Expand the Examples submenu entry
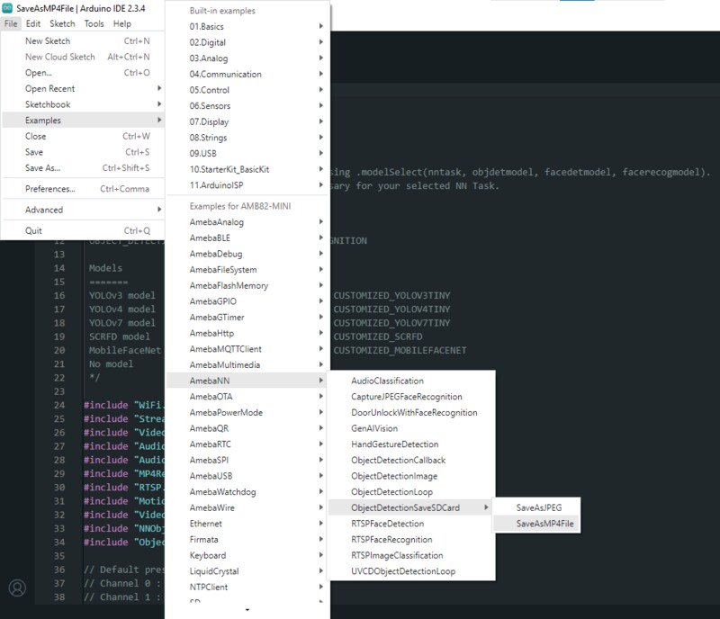Viewport: 720px width, 619px height. tap(83, 121)
